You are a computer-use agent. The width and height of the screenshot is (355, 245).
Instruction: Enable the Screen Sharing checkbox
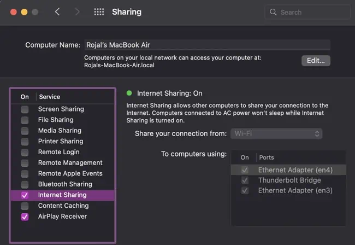coord(25,109)
